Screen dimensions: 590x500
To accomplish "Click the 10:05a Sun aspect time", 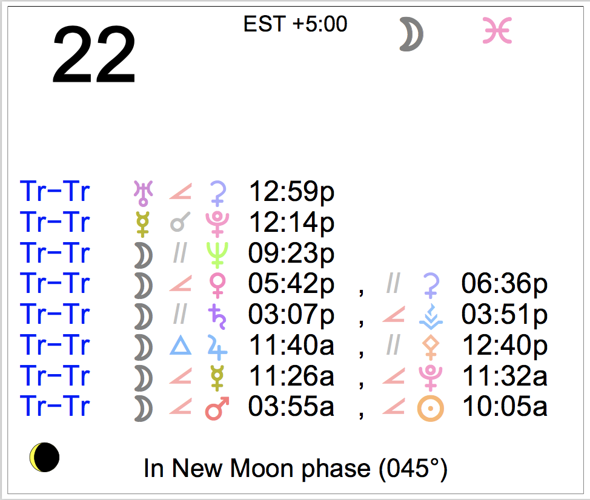I will click(x=505, y=407).
